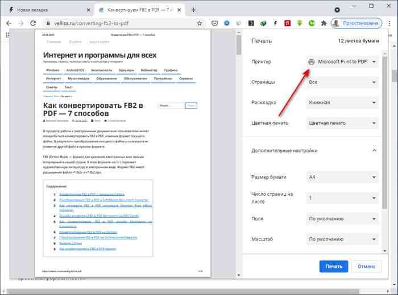
Task: Switch to the Новая вкладка tab
Action: click(x=48, y=10)
